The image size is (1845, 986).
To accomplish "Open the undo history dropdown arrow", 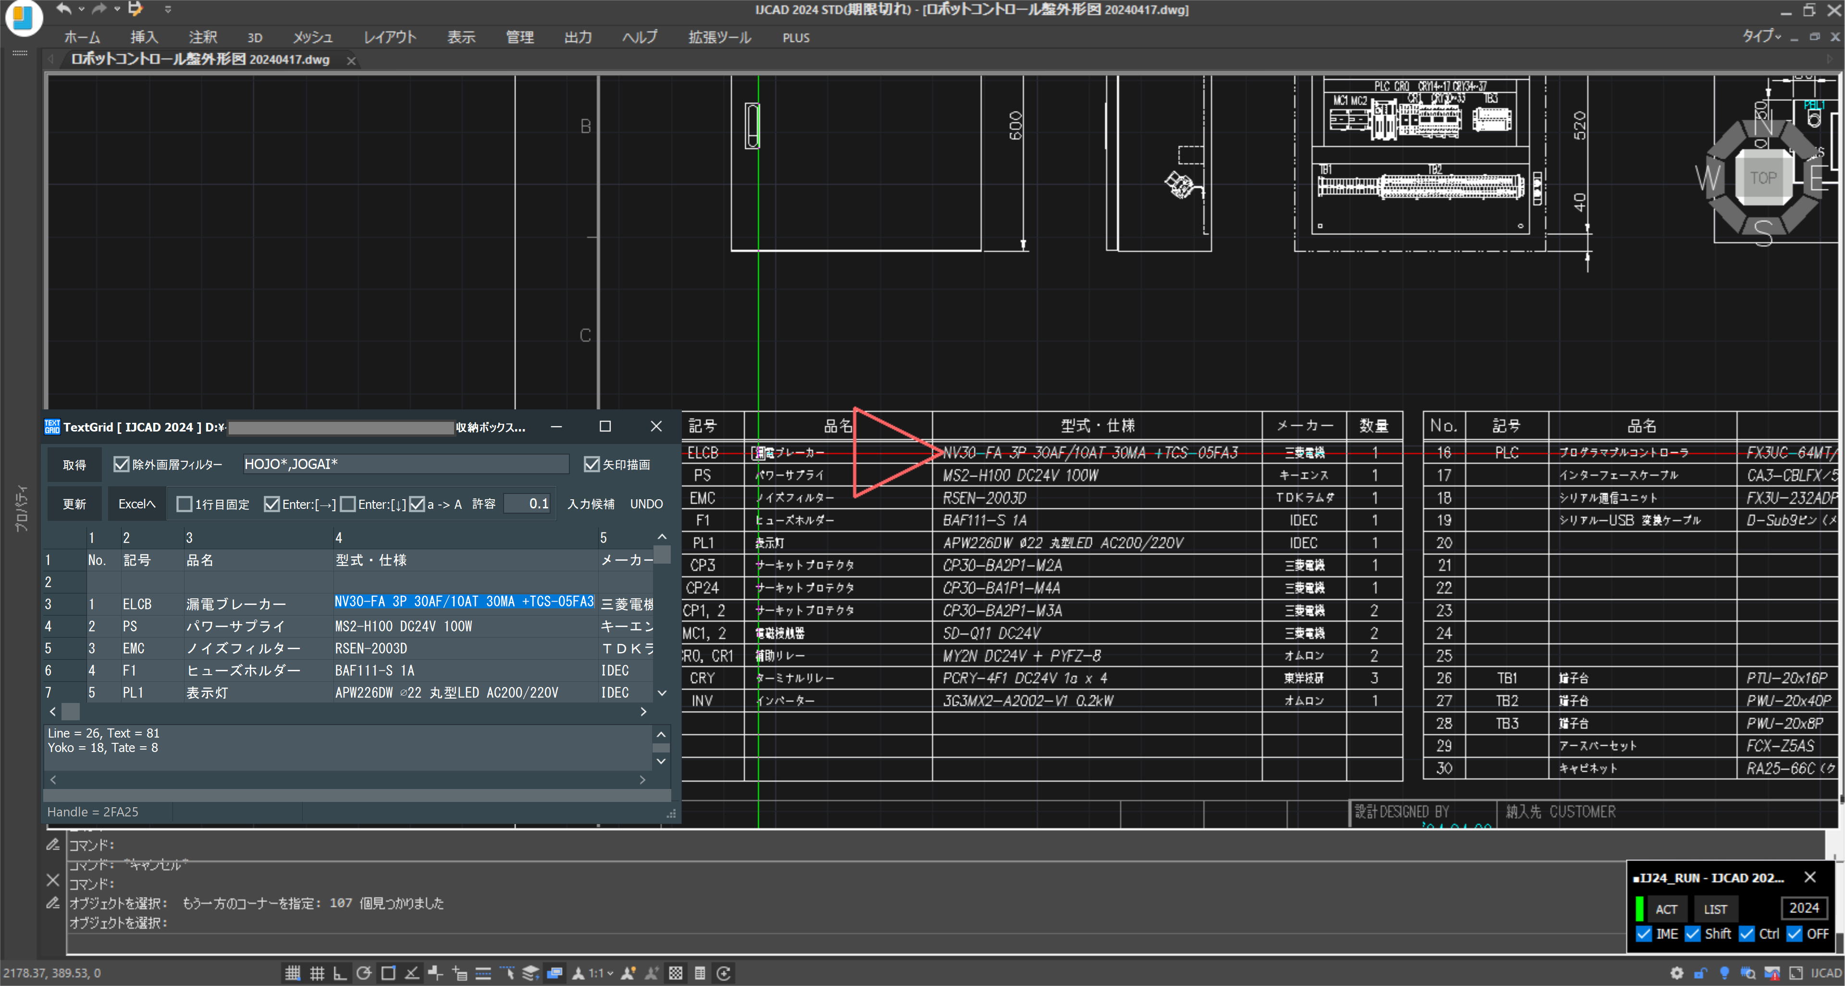I will pyautogui.click(x=81, y=9).
